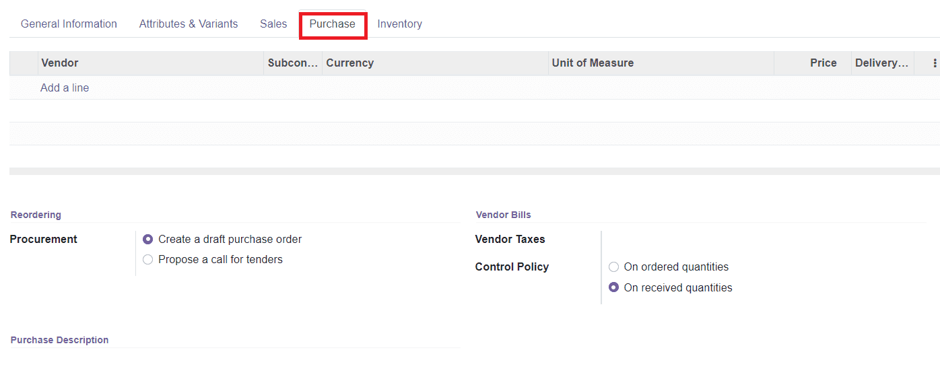Open the optional columns selector icon
Screen dimensions: 940x389
[x=933, y=63]
